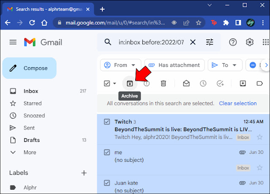Screen dimensions: 270x194
Task: Open the Chrome side panel
Action: coord(238,22)
